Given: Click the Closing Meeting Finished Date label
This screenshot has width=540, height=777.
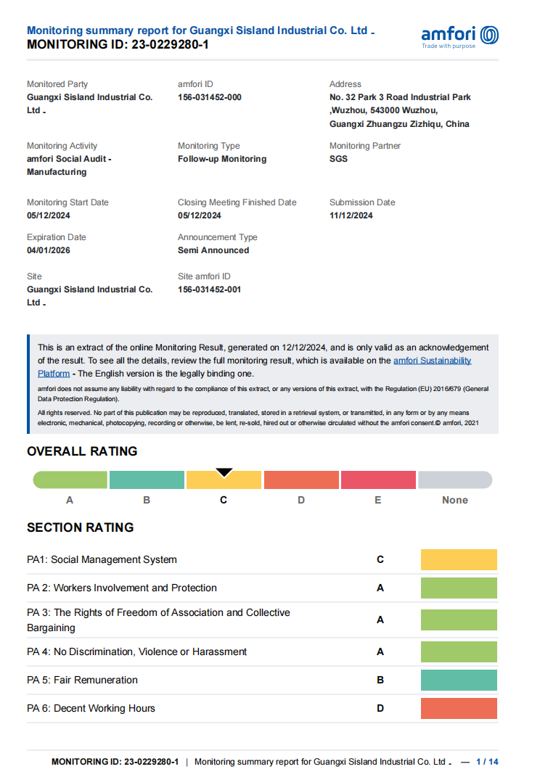Looking at the screenshot, I should (237, 202).
